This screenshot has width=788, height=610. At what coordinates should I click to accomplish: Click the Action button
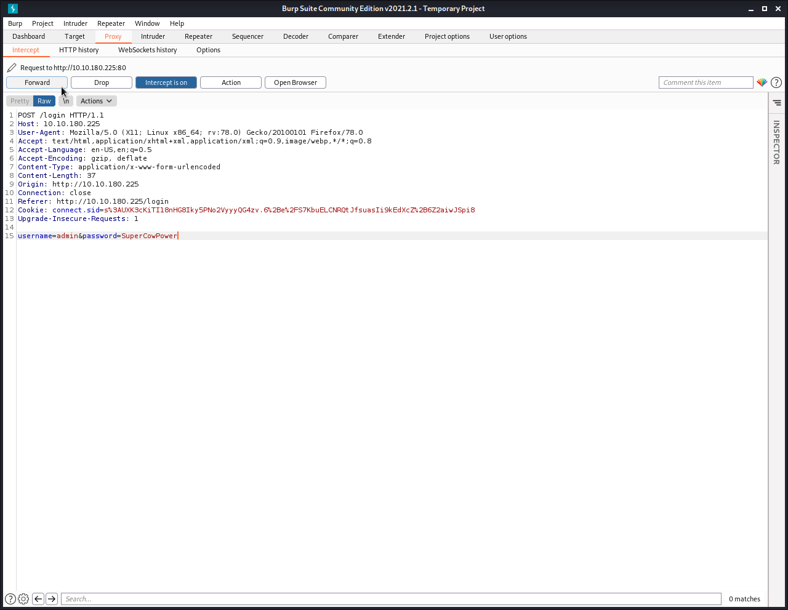(x=231, y=82)
